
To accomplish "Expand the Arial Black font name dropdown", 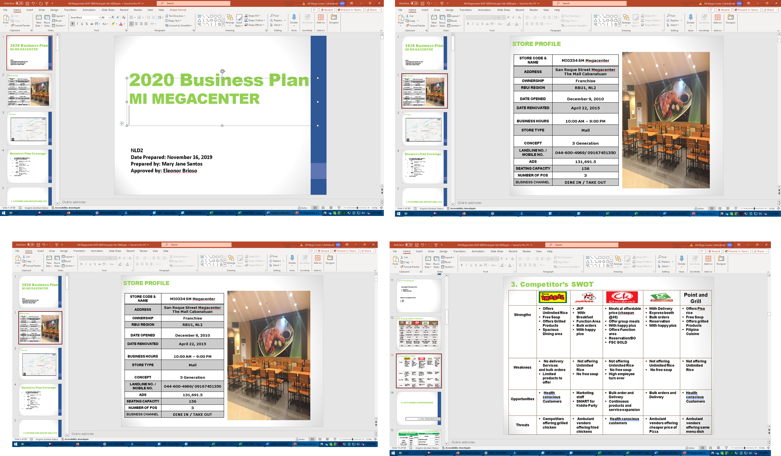I will [x=99, y=18].
